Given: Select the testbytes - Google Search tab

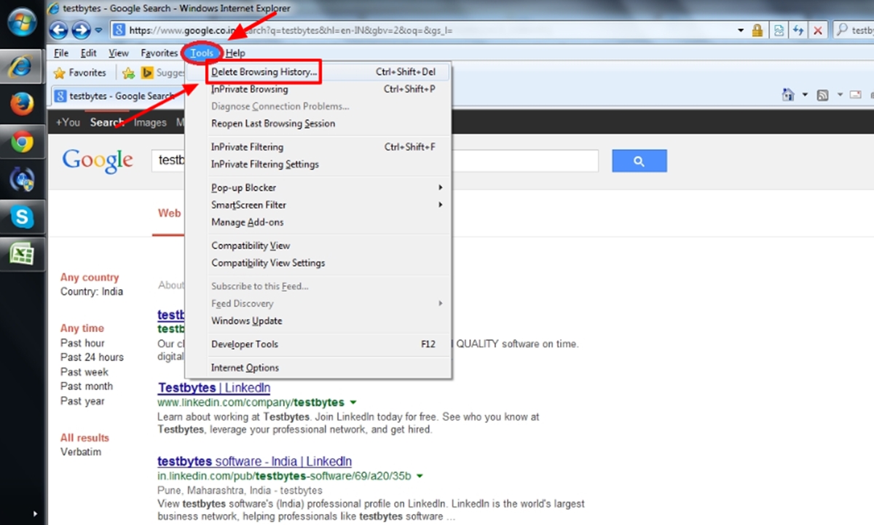Looking at the screenshot, I should 115,95.
